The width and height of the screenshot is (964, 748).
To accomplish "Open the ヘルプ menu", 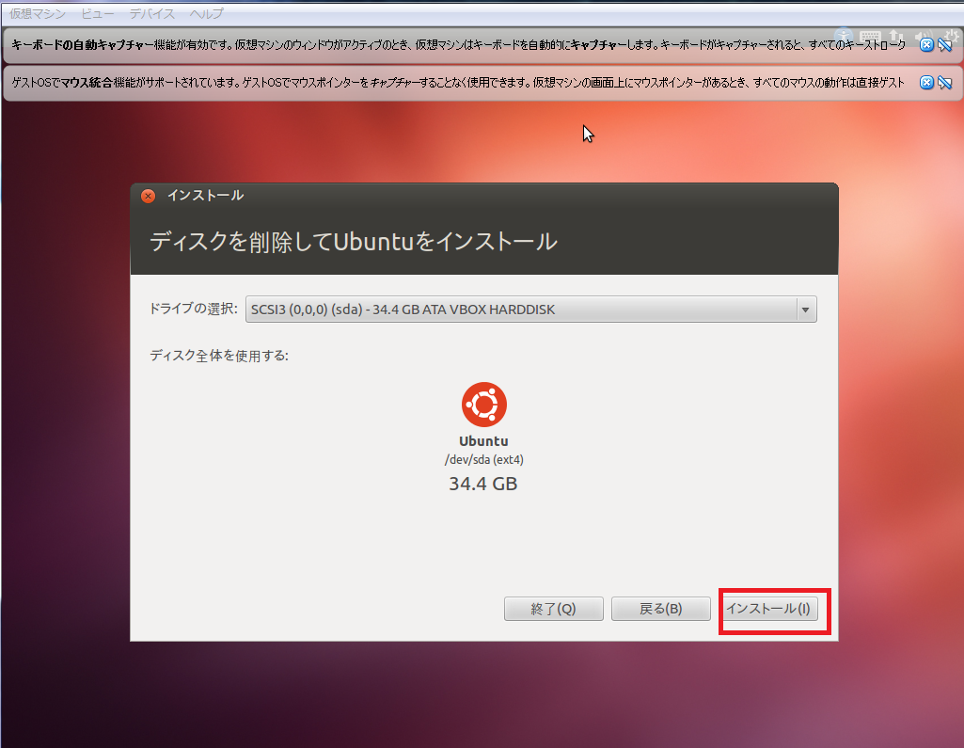I will point(206,14).
